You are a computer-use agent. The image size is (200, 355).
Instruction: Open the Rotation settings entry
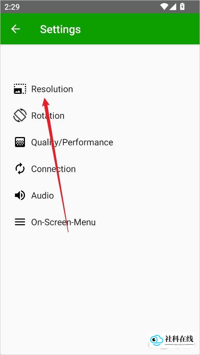click(x=100, y=116)
